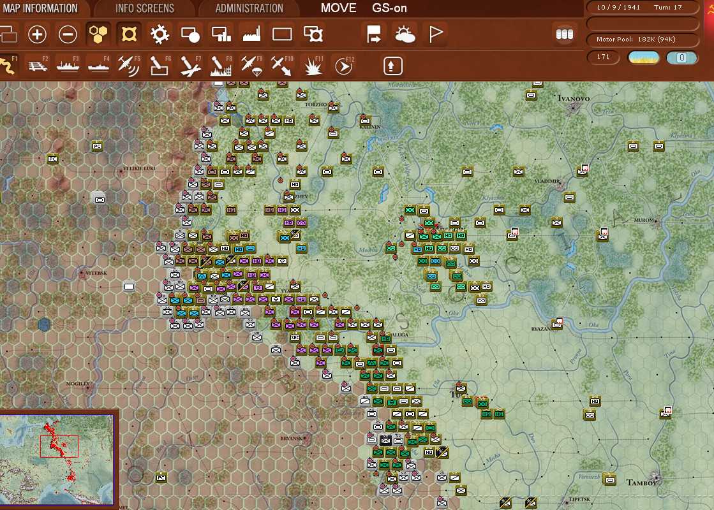The height and width of the screenshot is (510, 714).
Task: Select F7 bomb airfield mode icon
Action: (x=190, y=66)
